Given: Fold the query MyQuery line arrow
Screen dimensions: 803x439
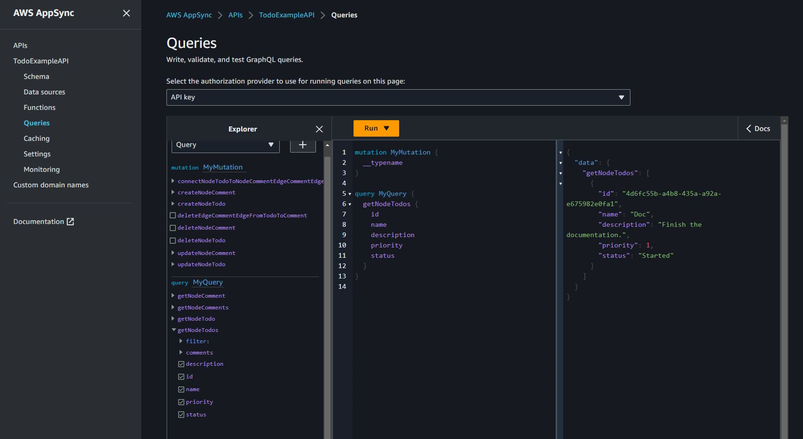Looking at the screenshot, I should coord(350,194).
